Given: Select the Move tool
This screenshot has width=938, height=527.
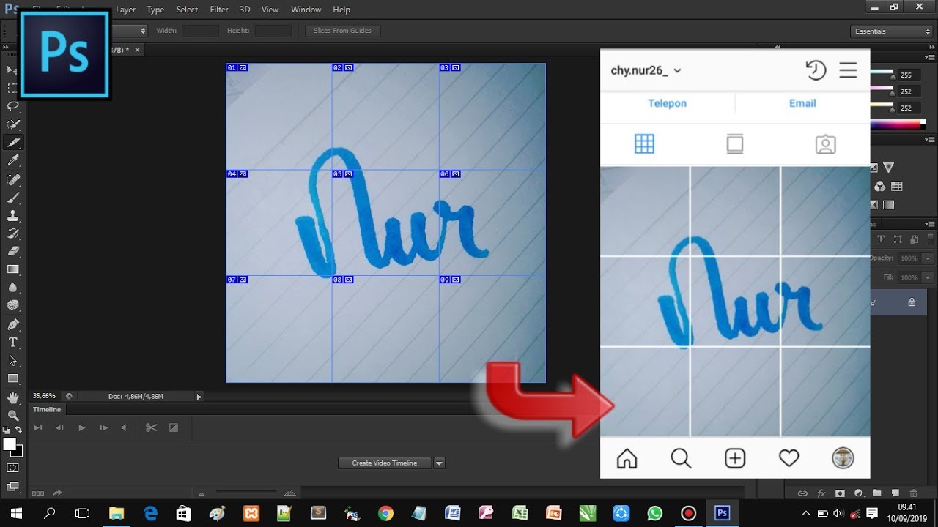Looking at the screenshot, I should click(12, 70).
